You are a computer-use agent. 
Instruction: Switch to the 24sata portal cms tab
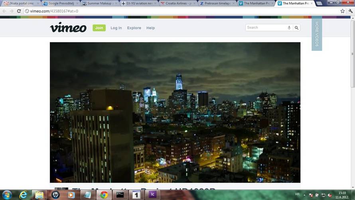coord(21,4)
